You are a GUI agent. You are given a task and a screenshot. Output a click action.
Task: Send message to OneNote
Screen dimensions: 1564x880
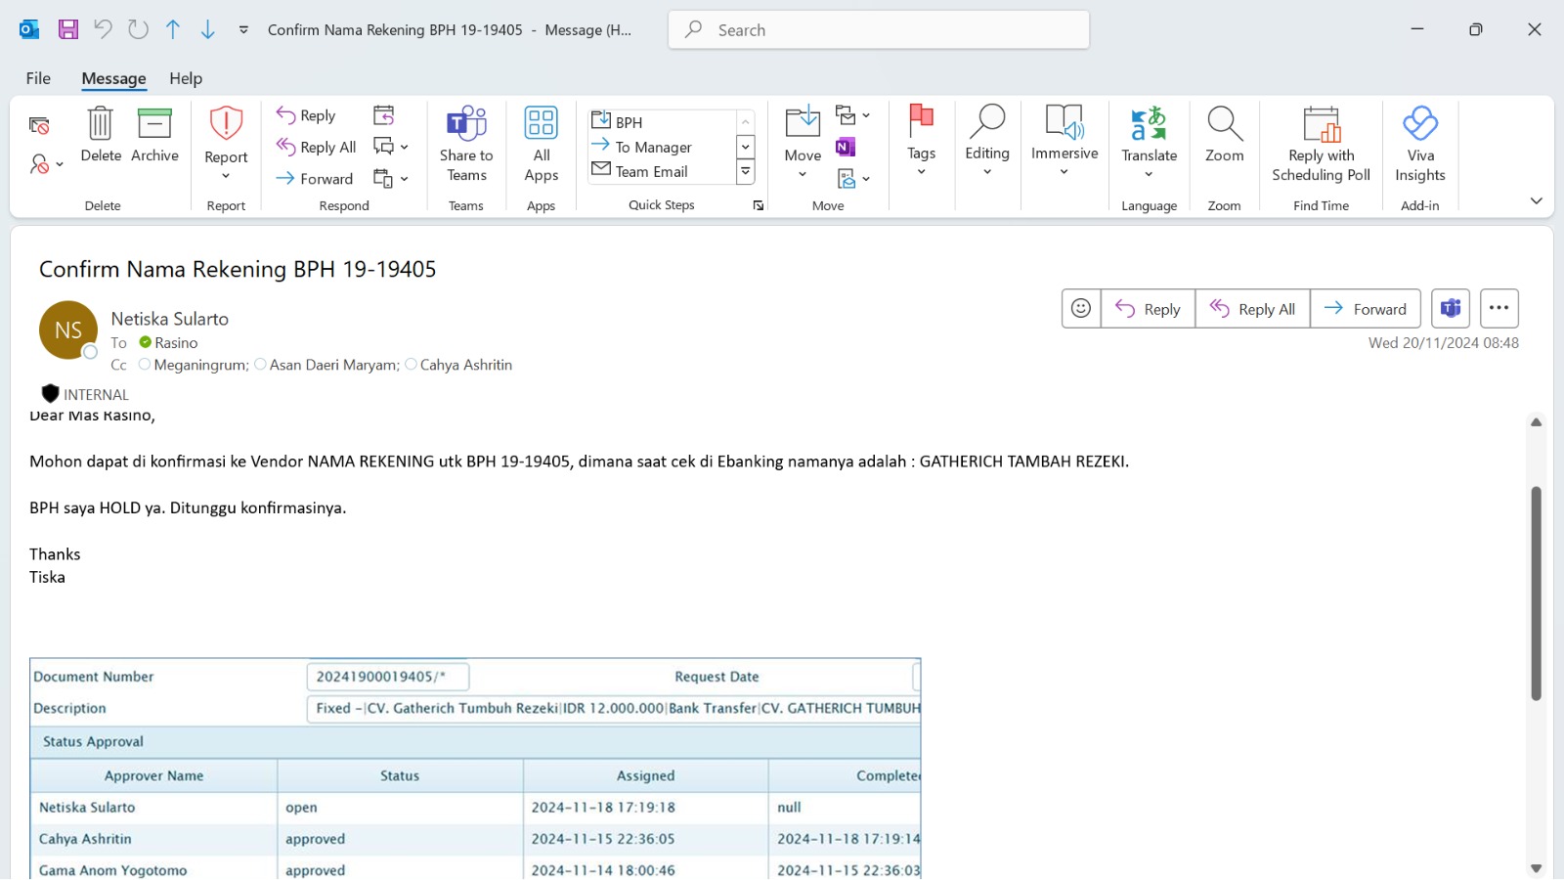tap(846, 147)
